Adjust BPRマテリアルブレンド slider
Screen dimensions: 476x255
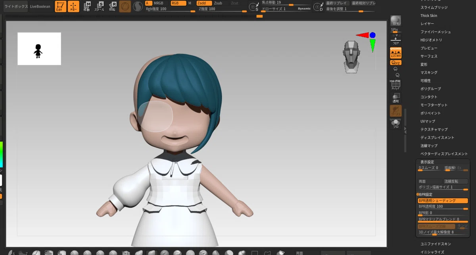pos(443,220)
